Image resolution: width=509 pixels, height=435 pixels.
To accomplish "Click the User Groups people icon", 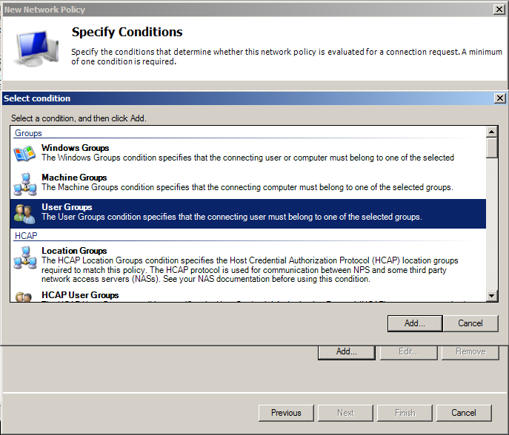I will pos(24,213).
